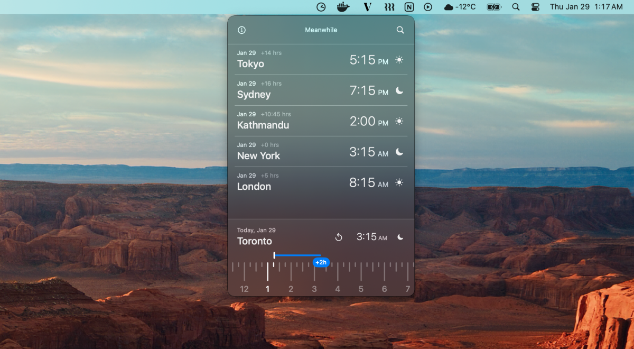Screen dimensions: 634x349
Task: Select the New York city row
Action: pyautogui.click(x=321, y=151)
